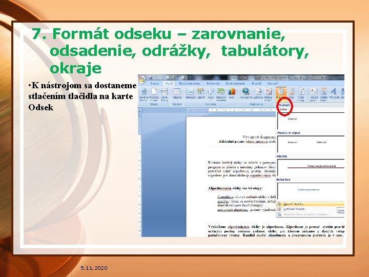
Task: Switch to the Zobraziť tab
Action: pos(273,84)
